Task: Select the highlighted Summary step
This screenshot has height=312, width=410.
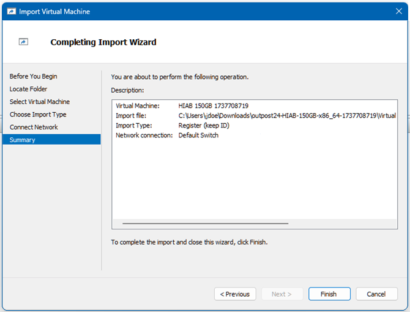Action: tap(23, 140)
